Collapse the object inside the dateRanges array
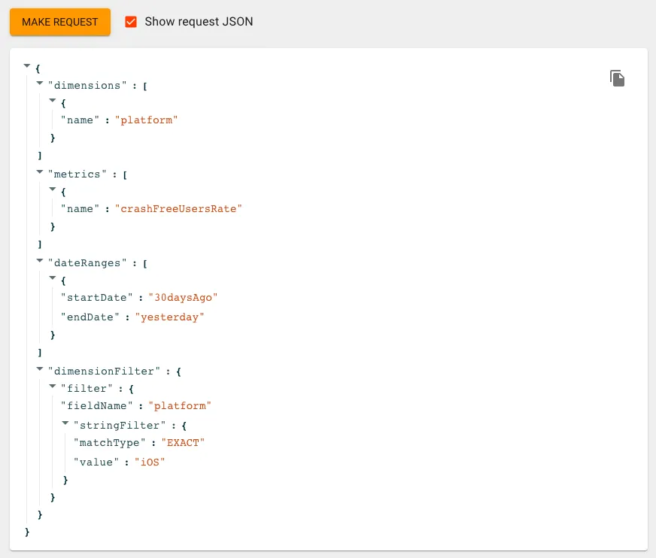Image resolution: width=656 pixels, height=558 pixels. (53, 279)
